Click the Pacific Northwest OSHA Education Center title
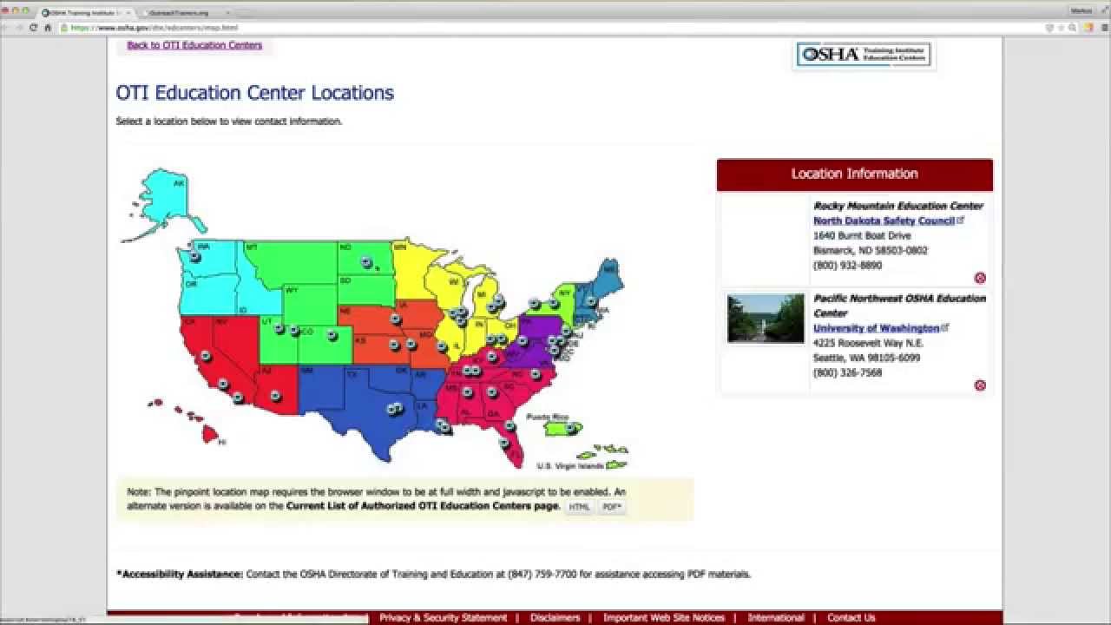Screen dimensions: 1111x625 click(899, 306)
